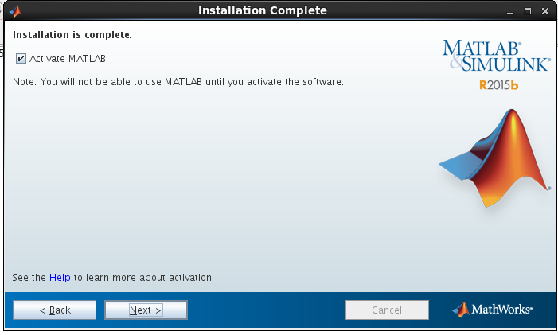558x335 pixels.
Task: Click the 'Installation is complete.' heading
Action: tap(72, 35)
